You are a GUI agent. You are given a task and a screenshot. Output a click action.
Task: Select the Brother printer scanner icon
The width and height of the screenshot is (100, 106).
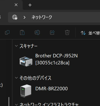point(26,61)
